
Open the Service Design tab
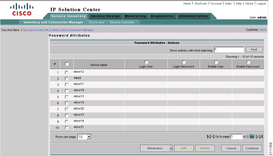tap(105, 16)
